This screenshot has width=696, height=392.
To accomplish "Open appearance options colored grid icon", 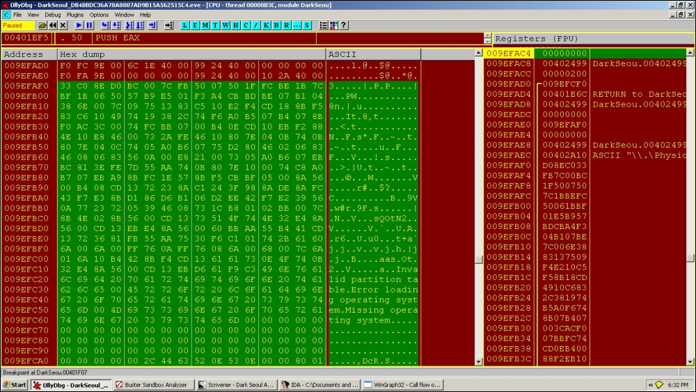I will pyautogui.click(x=333, y=25).
